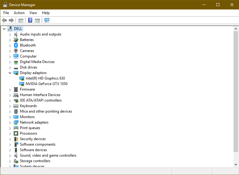Expand the Bluetooth category arrow
This screenshot has width=239, height=175.
[10, 46]
